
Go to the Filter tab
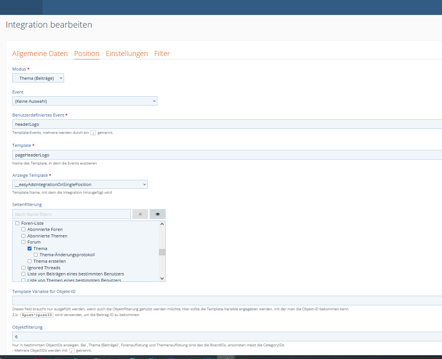pos(162,54)
